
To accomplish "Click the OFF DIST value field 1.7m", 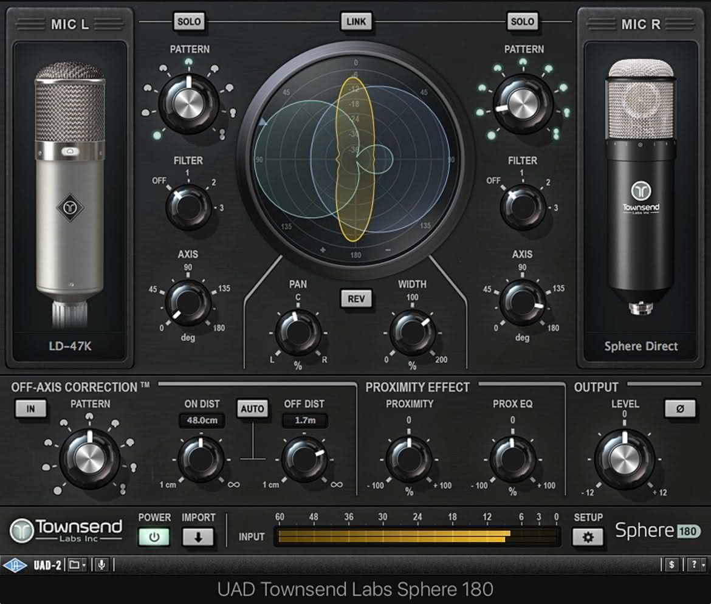I will pos(305,420).
